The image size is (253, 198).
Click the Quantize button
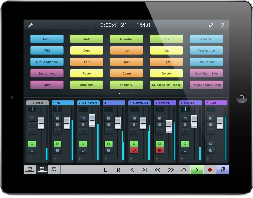[126, 39]
